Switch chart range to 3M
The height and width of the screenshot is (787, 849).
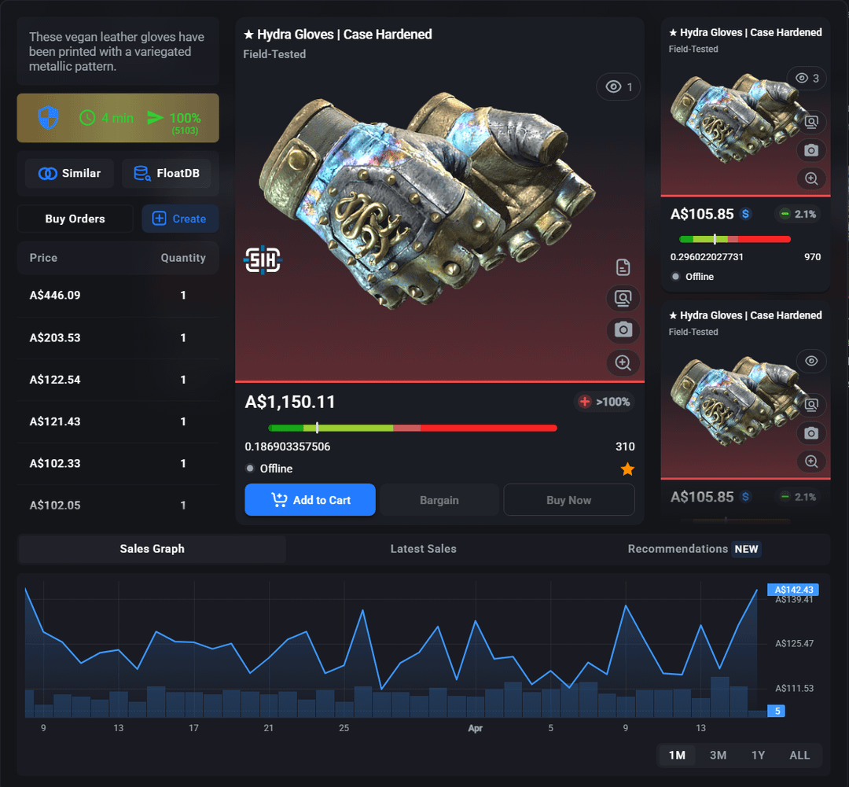pos(718,755)
